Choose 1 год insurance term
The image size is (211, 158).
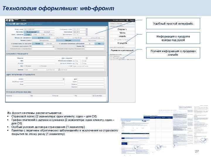[x=28, y=35]
